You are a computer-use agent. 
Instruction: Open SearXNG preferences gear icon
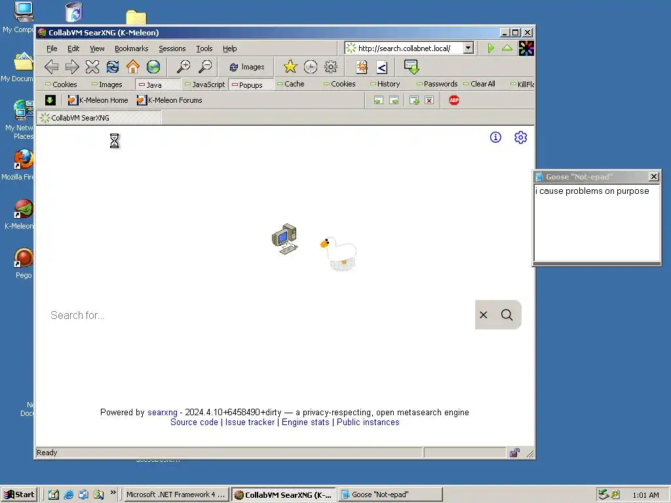point(520,138)
